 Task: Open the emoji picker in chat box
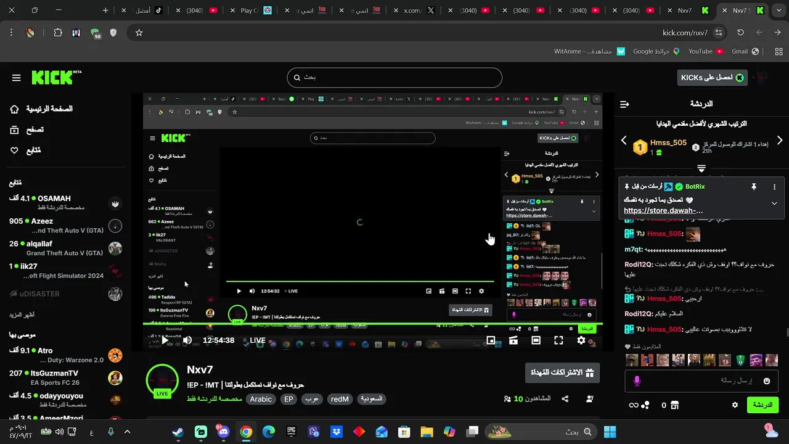[x=767, y=381]
